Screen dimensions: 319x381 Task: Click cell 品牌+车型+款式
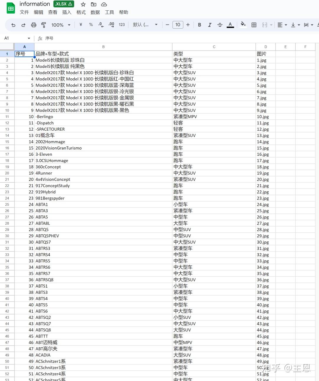pyautogui.click(x=103, y=54)
